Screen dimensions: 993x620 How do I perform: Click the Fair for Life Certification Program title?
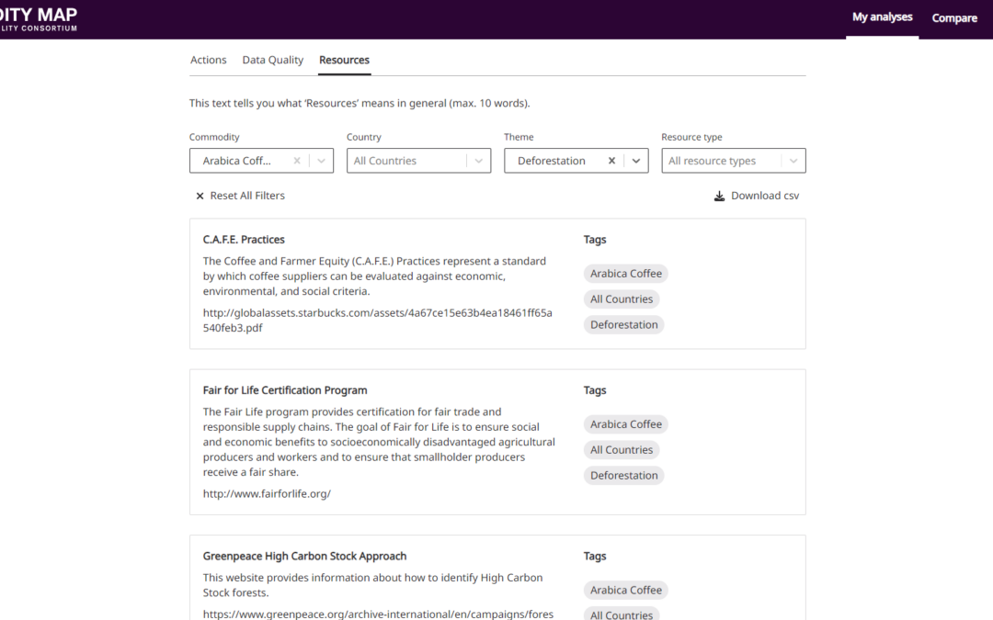coord(285,390)
